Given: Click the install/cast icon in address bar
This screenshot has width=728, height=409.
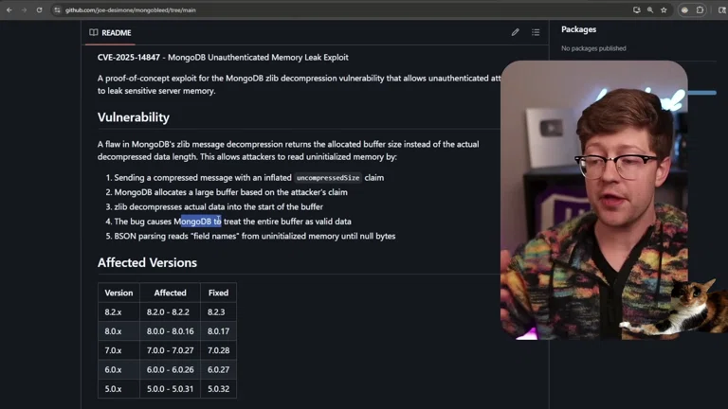Looking at the screenshot, I should click(636, 9).
